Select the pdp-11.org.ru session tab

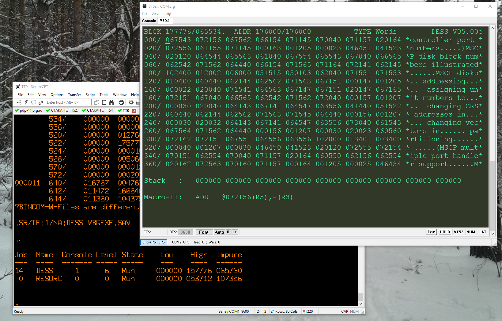click(x=29, y=110)
